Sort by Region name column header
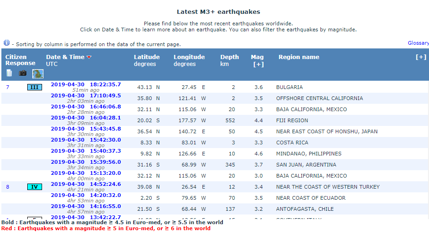The image size is (429, 238). click(x=299, y=57)
